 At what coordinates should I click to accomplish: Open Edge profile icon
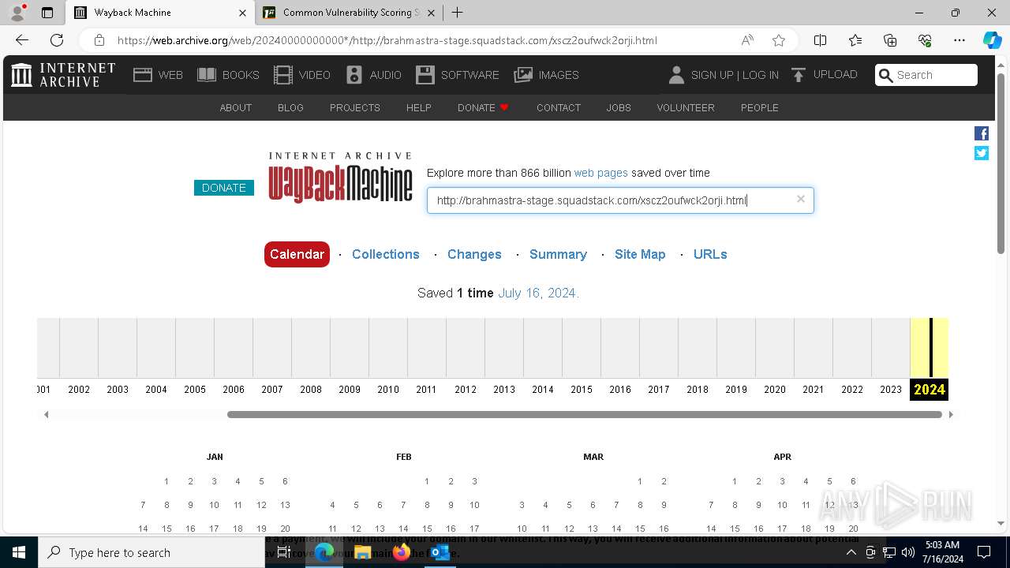(17, 13)
